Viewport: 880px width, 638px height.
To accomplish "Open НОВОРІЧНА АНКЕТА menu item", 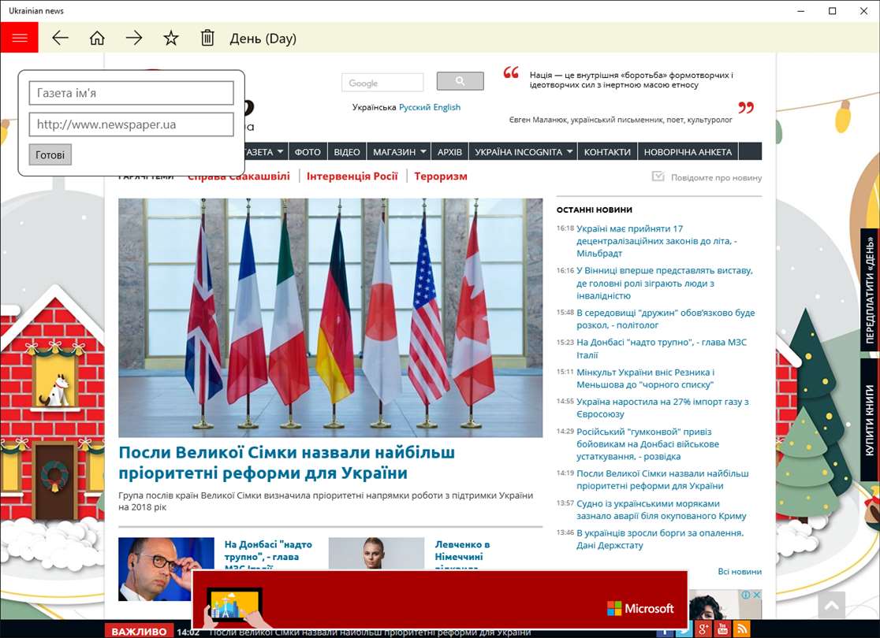I will (x=688, y=152).
